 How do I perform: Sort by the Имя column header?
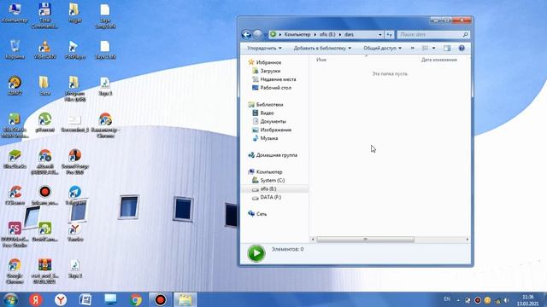pos(321,60)
